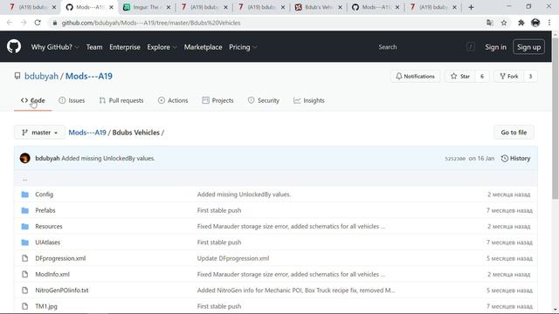
Task: Click the Sign in link
Action: click(x=495, y=47)
